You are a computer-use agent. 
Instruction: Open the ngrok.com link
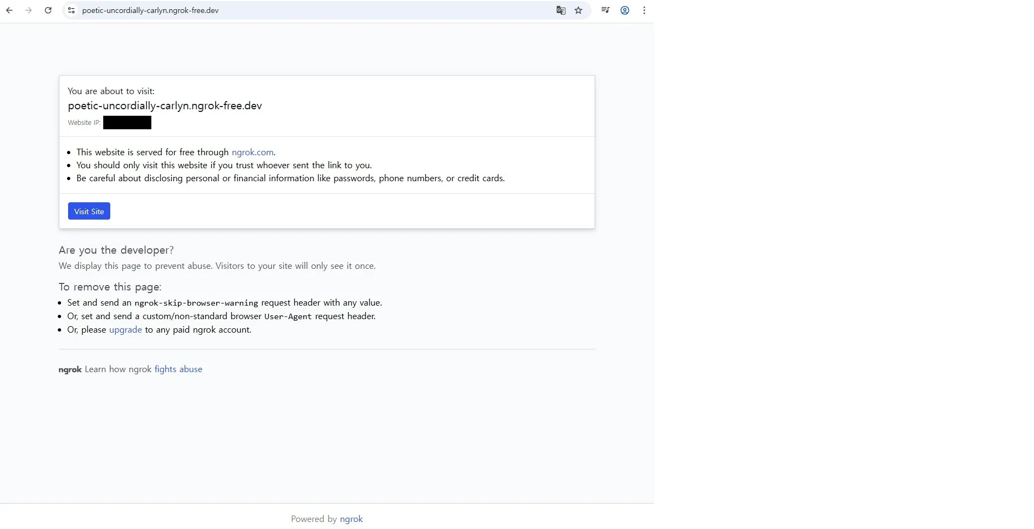[x=252, y=153]
